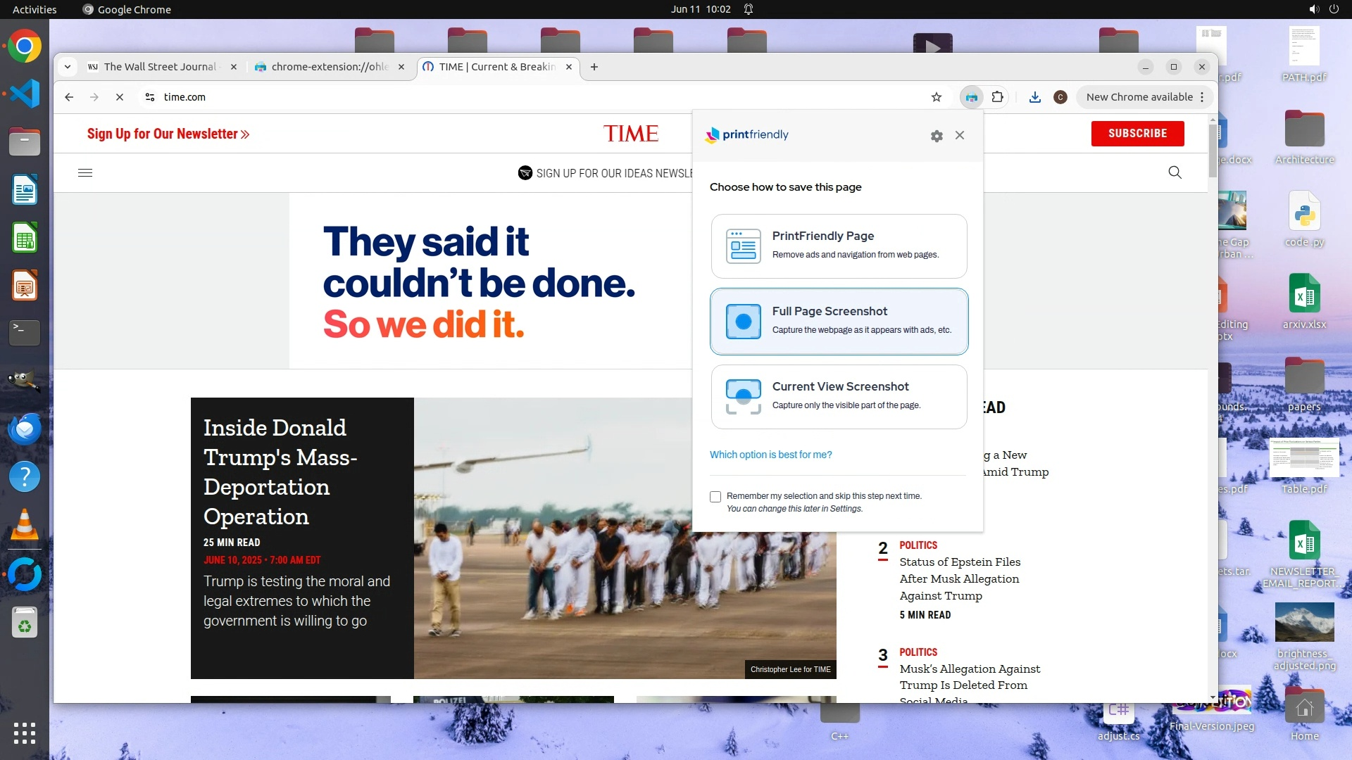The width and height of the screenshot is (1352, 760).
Task: Open TIME site search magnifier
Action: point(1175,172)
